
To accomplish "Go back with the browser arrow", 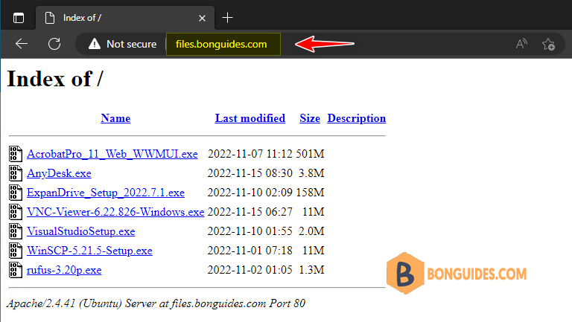I will tap(22, 44).
